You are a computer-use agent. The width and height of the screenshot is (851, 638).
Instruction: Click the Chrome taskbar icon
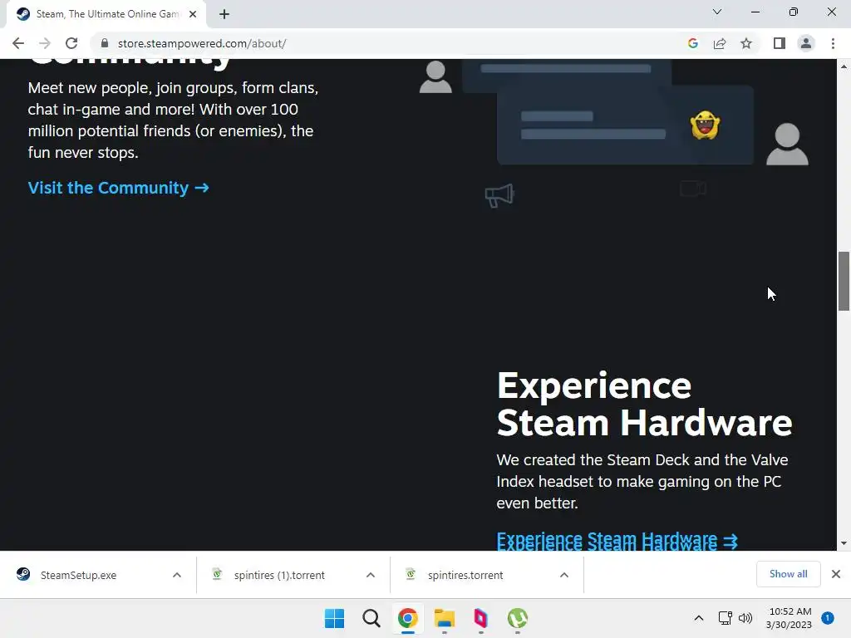(x=407, y=618)
